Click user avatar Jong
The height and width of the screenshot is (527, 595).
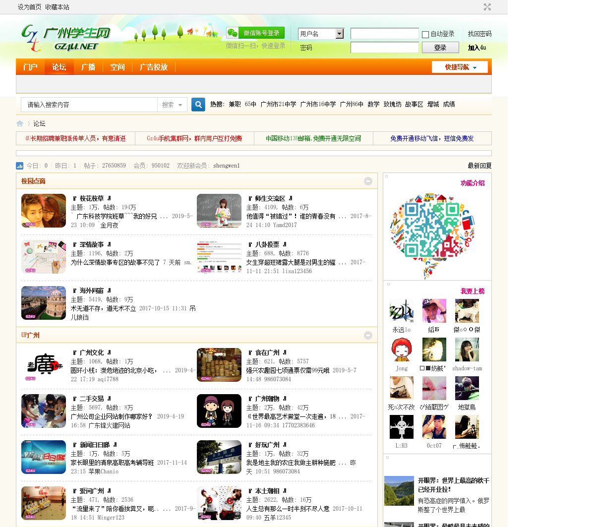point(402,350)
